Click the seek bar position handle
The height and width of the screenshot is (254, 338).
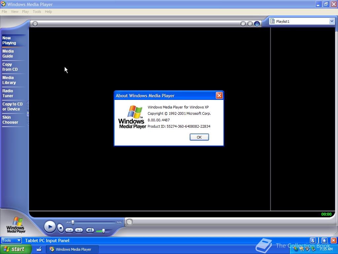pos(73,222)
